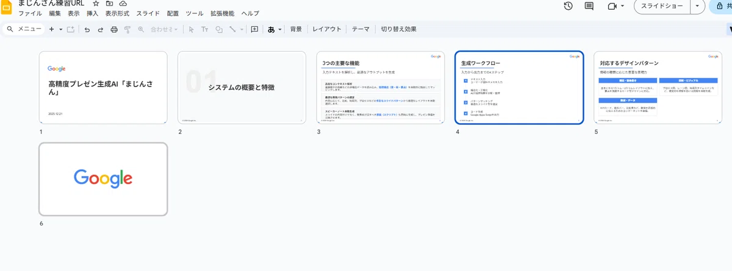732x271 pixels.
Task: Star the まじんさん練習URL presentation
Action: click(x=96, y=4)
